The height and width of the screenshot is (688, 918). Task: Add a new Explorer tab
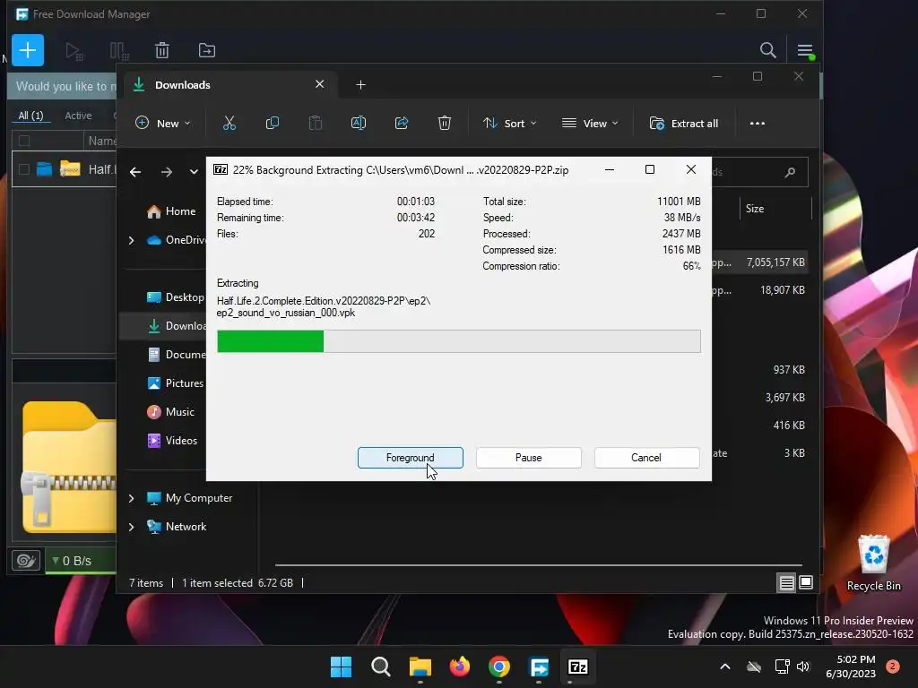[x=360, y=85]
